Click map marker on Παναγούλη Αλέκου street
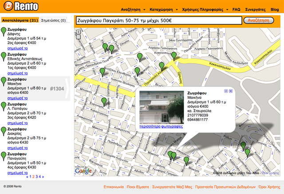The height and width of the screenshot is (194, 284). tap(162, 66)
